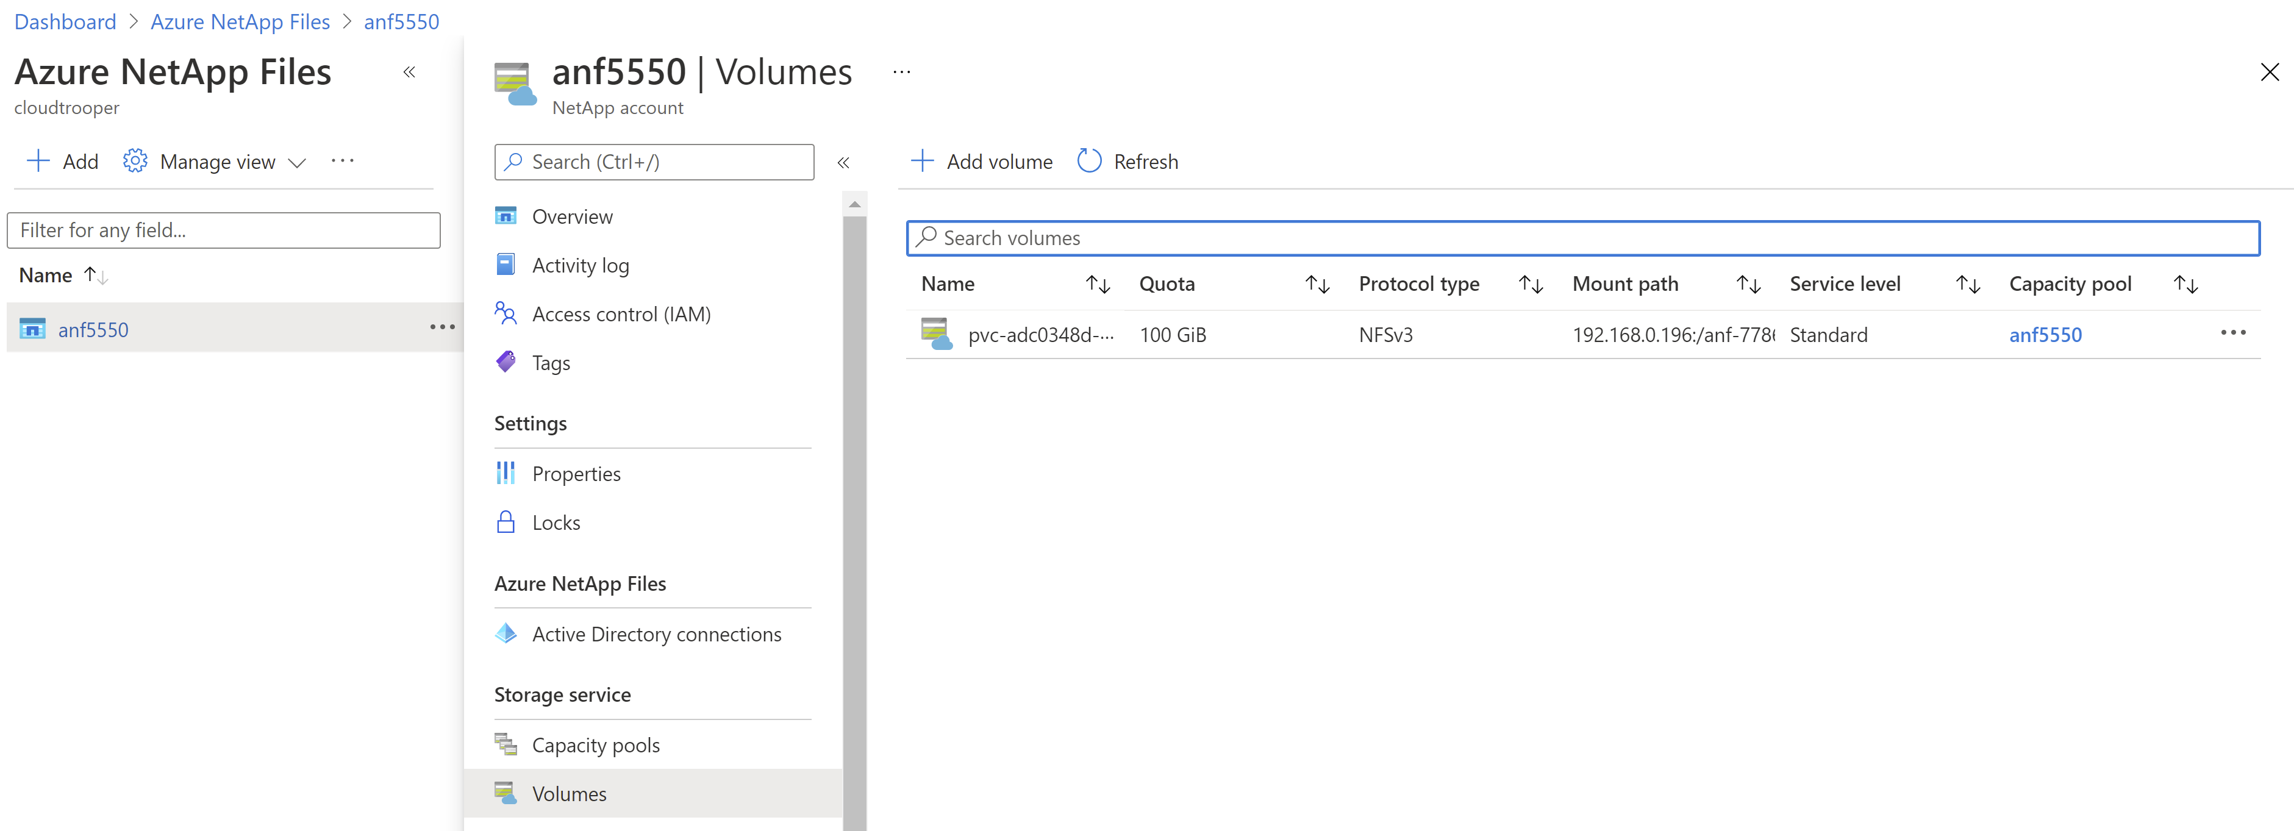Collapse the anf5550 menu pane
This screenshot has height=831, width=2294.
click(843, 162)
